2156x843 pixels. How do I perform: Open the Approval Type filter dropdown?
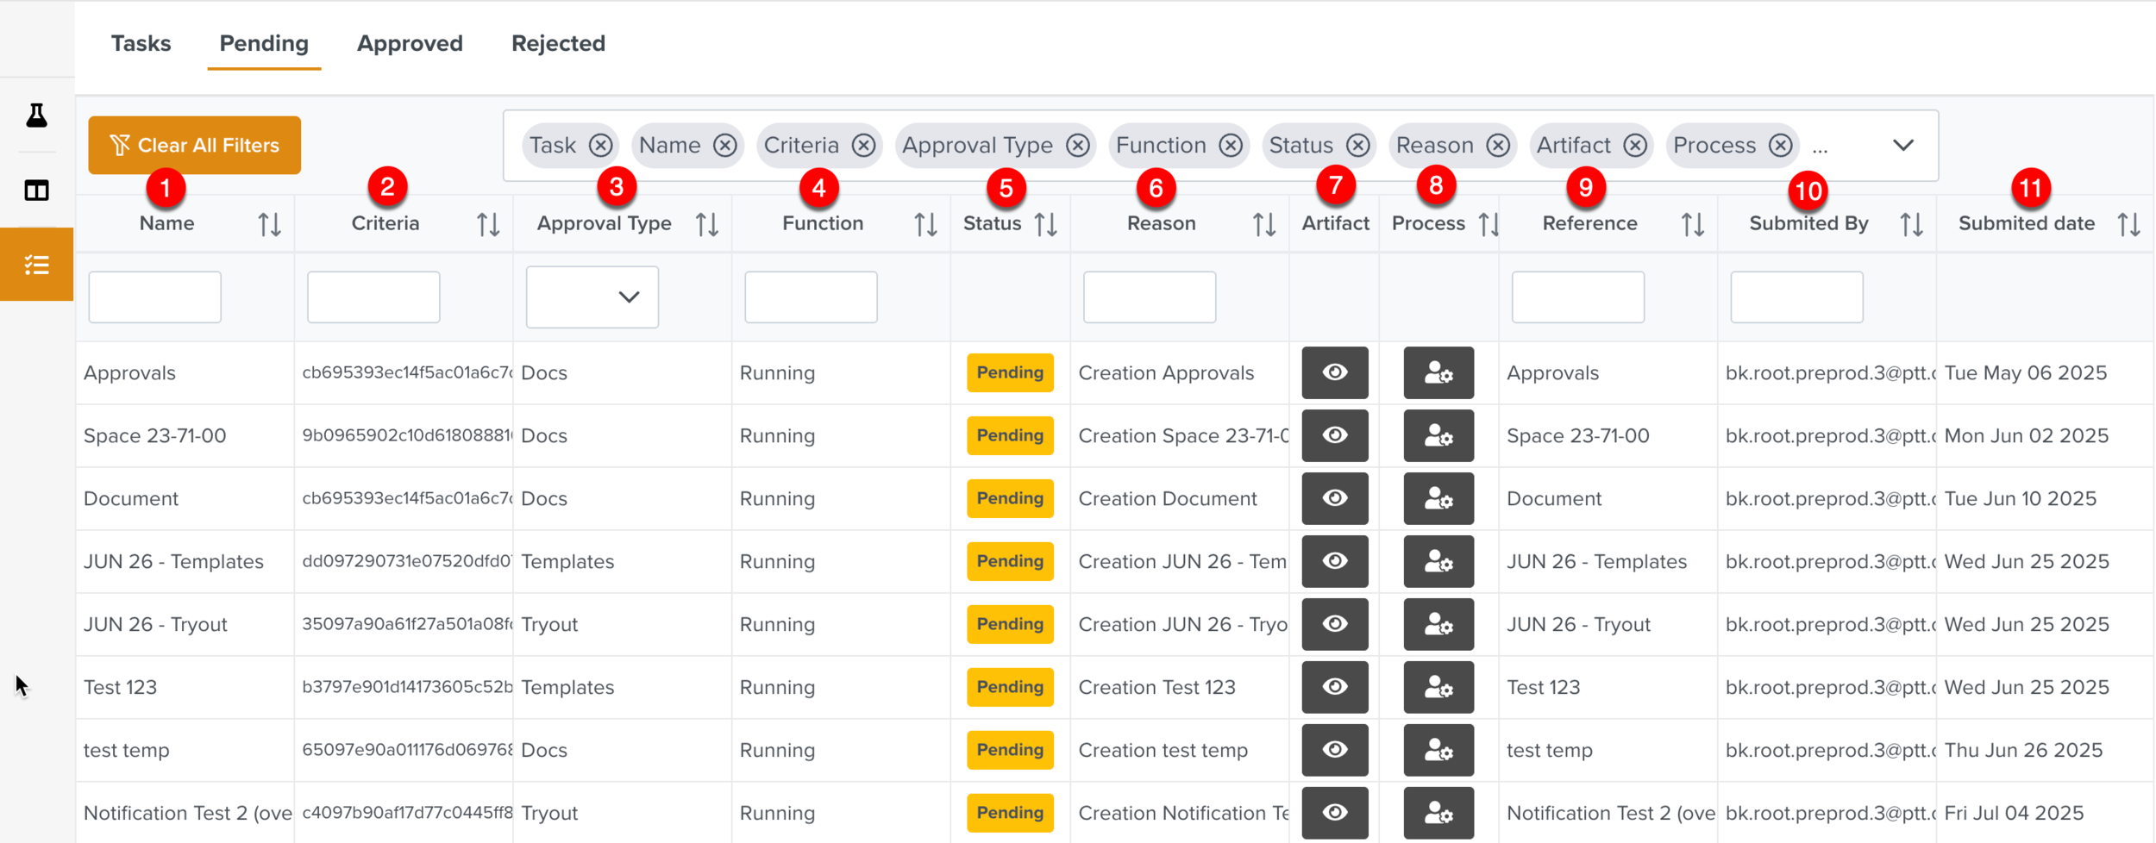point(592,297)
